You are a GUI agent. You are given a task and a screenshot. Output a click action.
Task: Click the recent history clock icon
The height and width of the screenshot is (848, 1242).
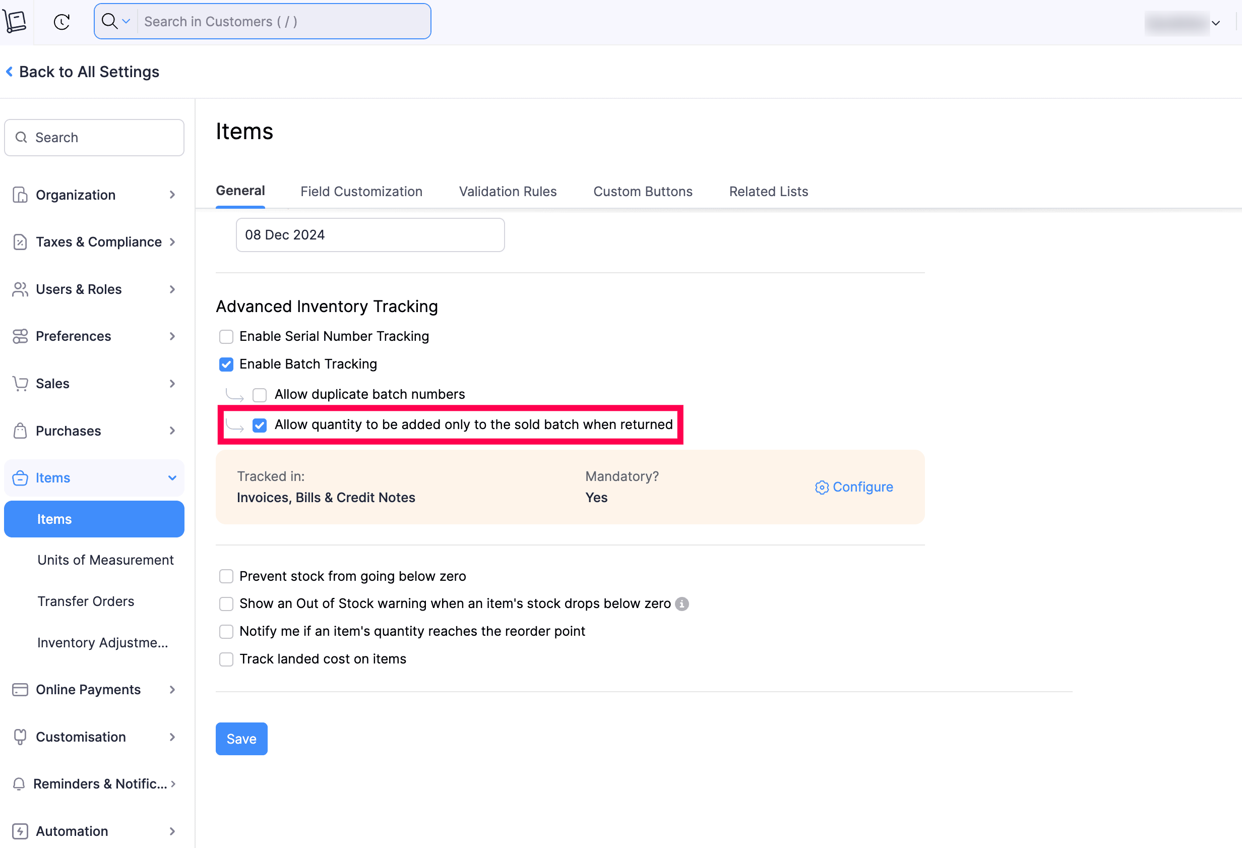coord(62,22)
